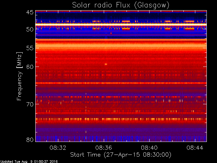Select the 80 frequency axis label

[x=30, y=140]
